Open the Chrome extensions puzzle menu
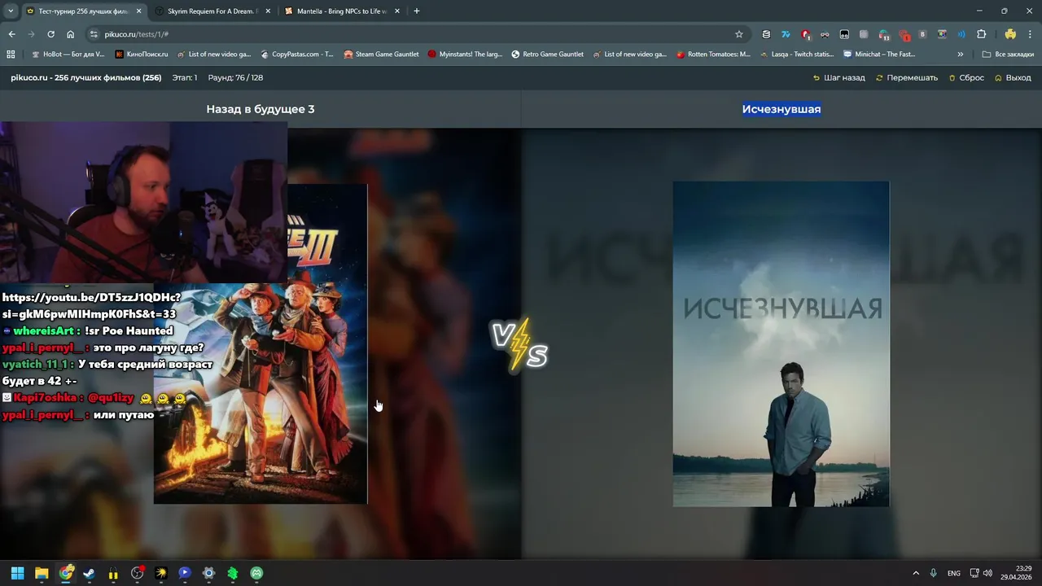The image size is (1042, 586). [981, 34]
